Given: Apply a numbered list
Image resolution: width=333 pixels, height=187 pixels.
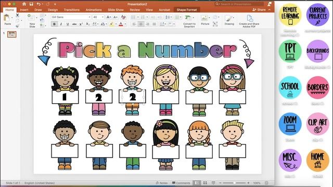Looking at the screenshot, I should (x=143, y=17).
